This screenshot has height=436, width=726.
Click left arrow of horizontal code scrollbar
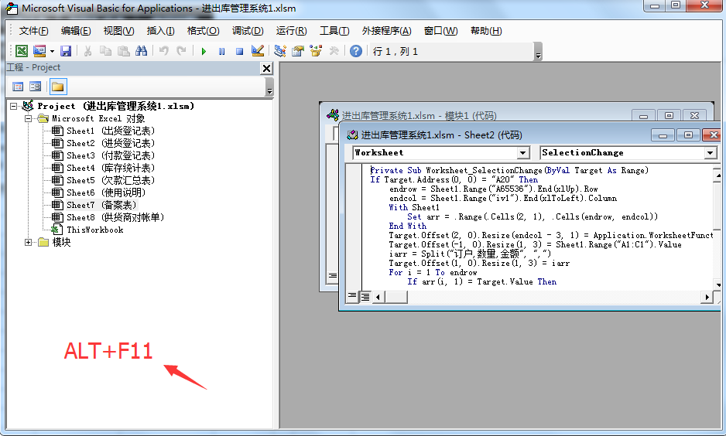378,297
